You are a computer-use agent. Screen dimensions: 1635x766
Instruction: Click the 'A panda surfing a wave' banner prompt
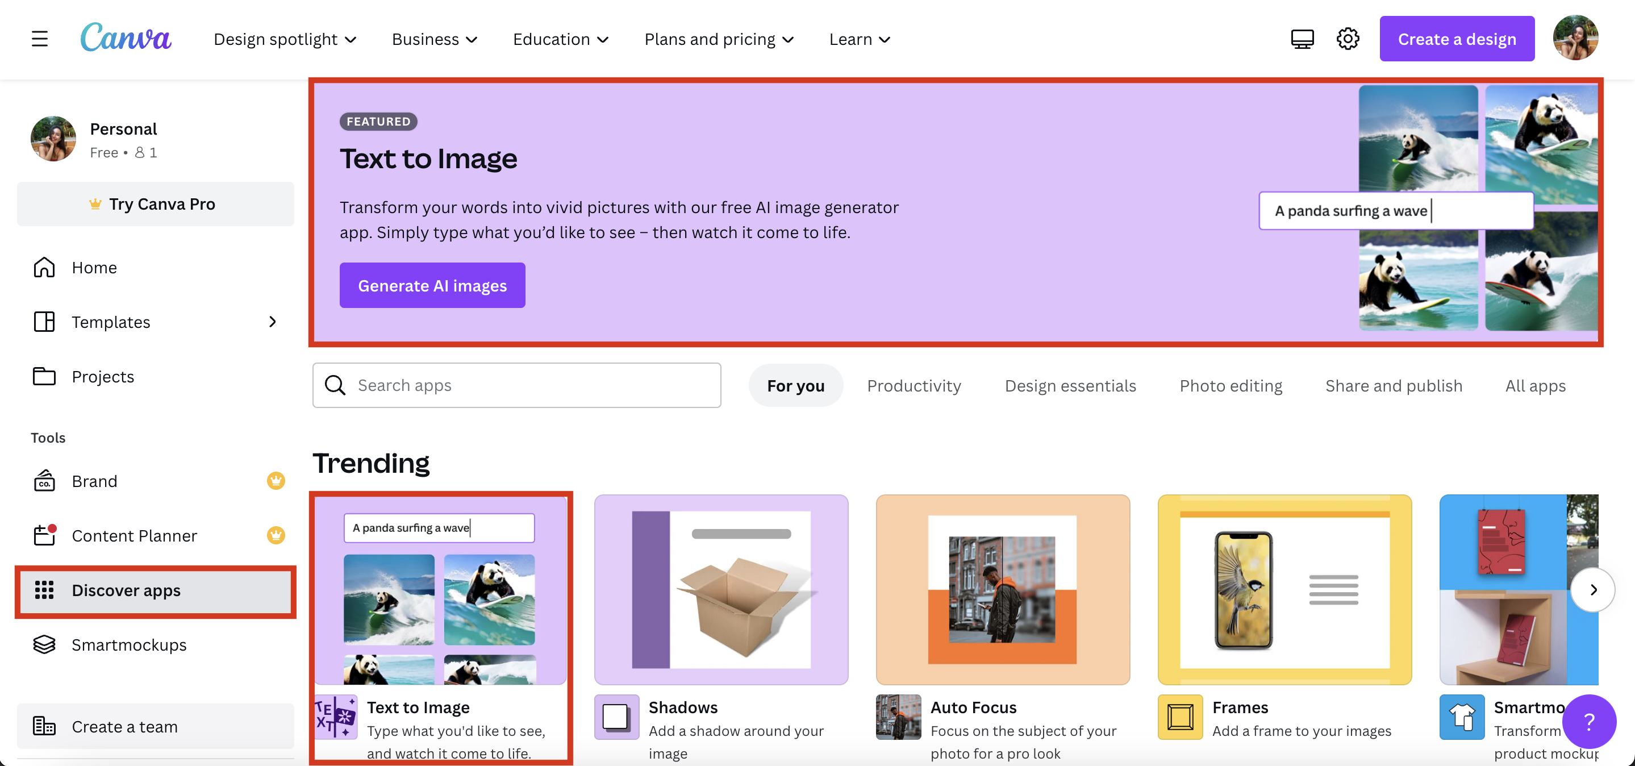[x=1396, y=211]
